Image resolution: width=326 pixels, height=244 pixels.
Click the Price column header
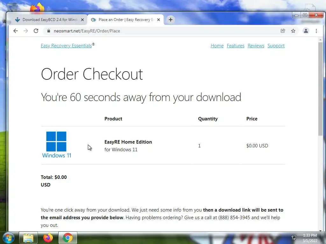pyautogui.click(x=252, y=119)
